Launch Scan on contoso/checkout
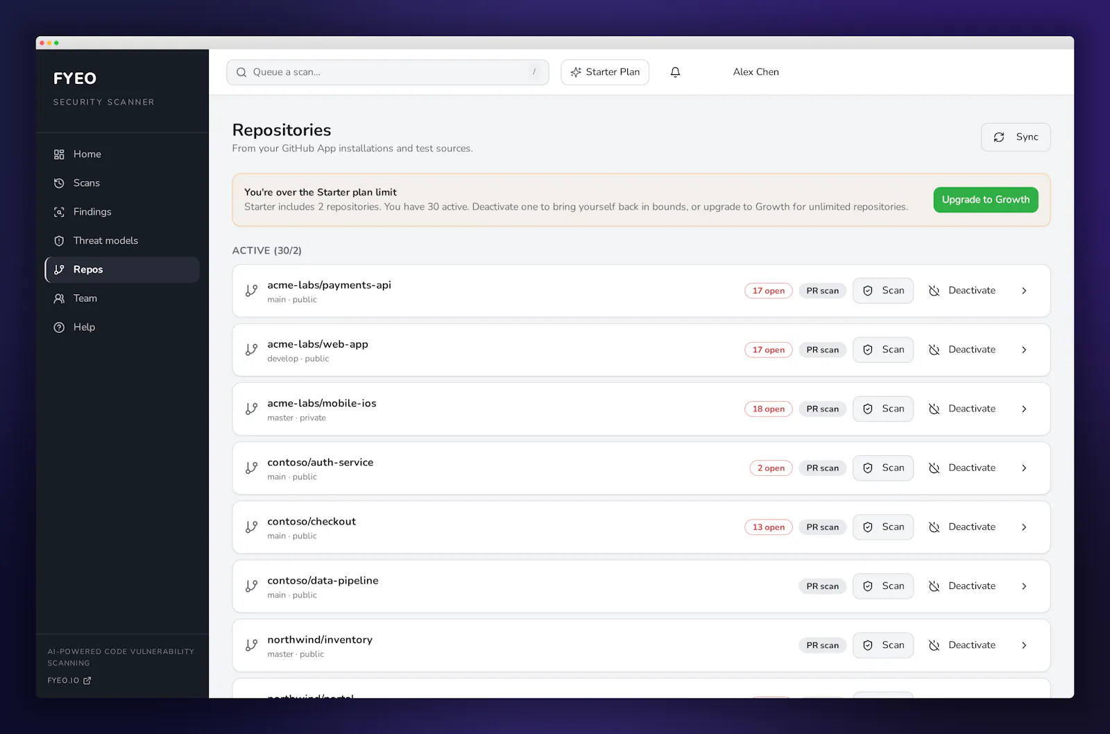 (883, 527)
